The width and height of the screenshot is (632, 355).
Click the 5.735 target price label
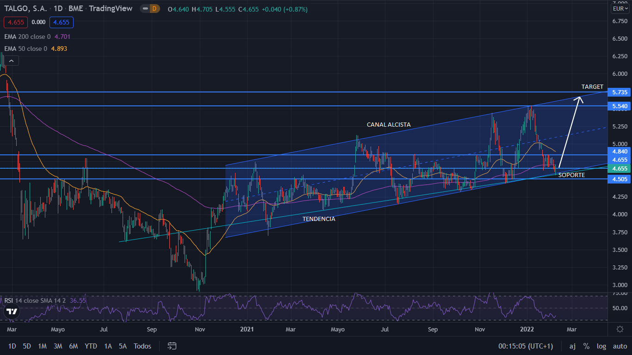tap(620, 92)
